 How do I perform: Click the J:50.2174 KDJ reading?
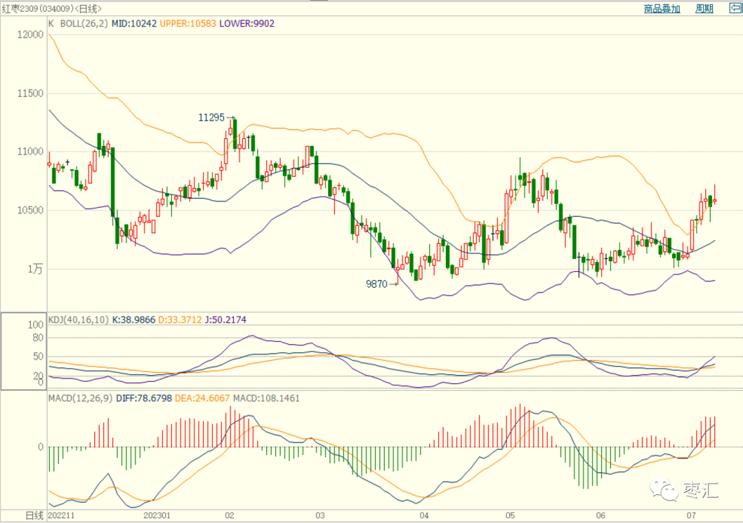(226, 320)
